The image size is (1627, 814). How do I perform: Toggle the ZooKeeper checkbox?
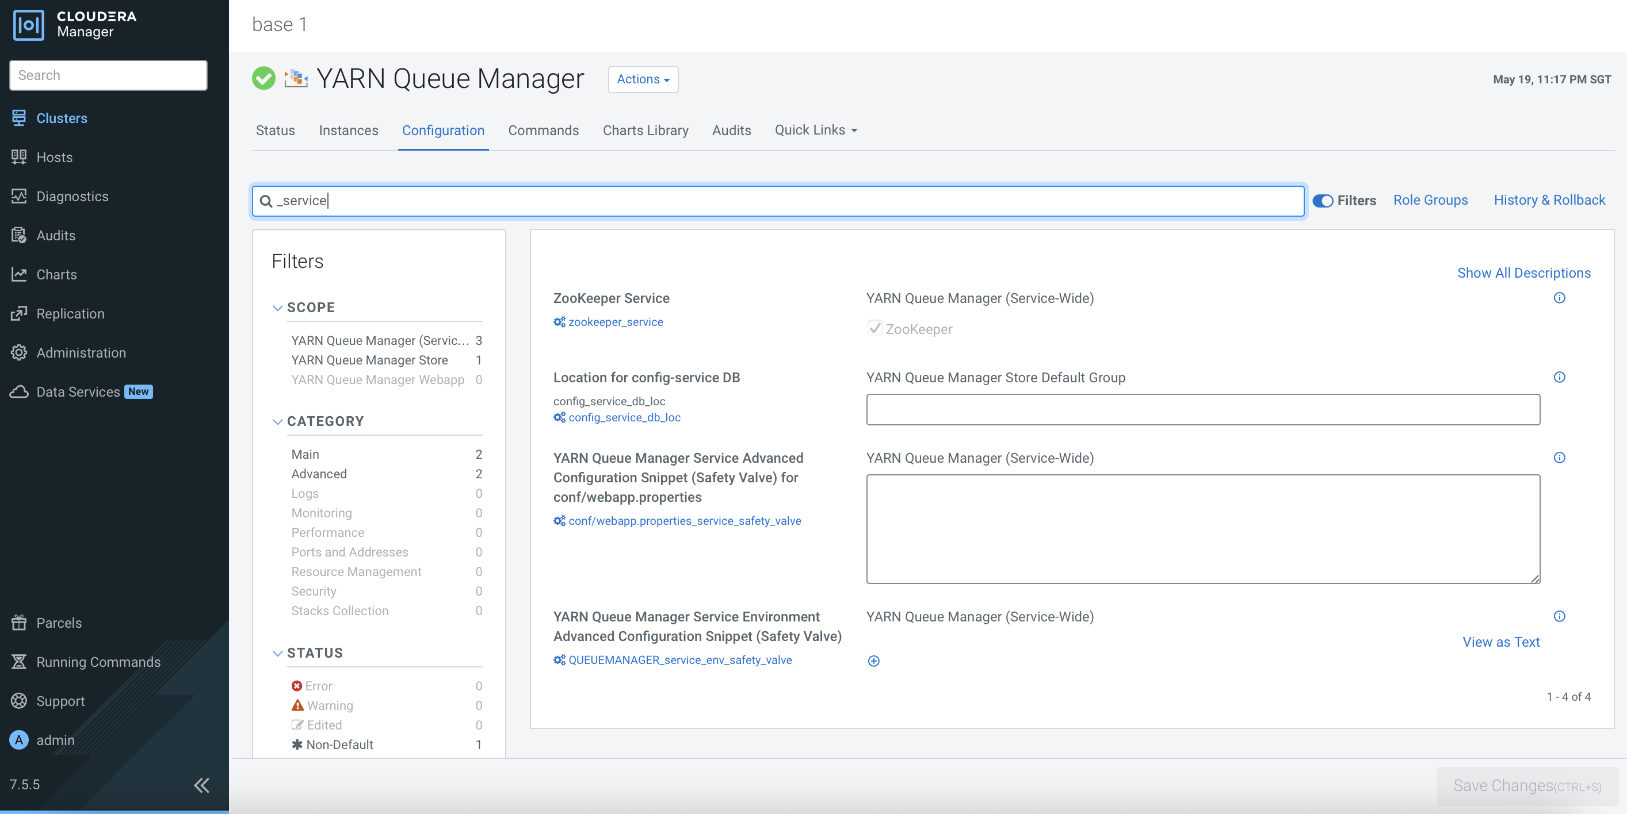pos(874,328)
